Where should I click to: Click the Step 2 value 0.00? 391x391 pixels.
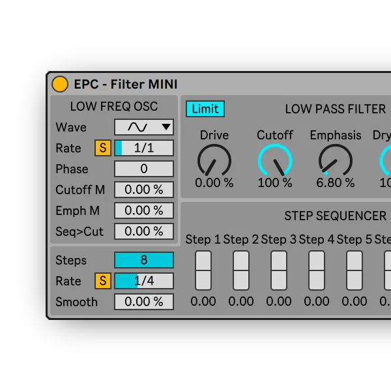click(241, 301)
